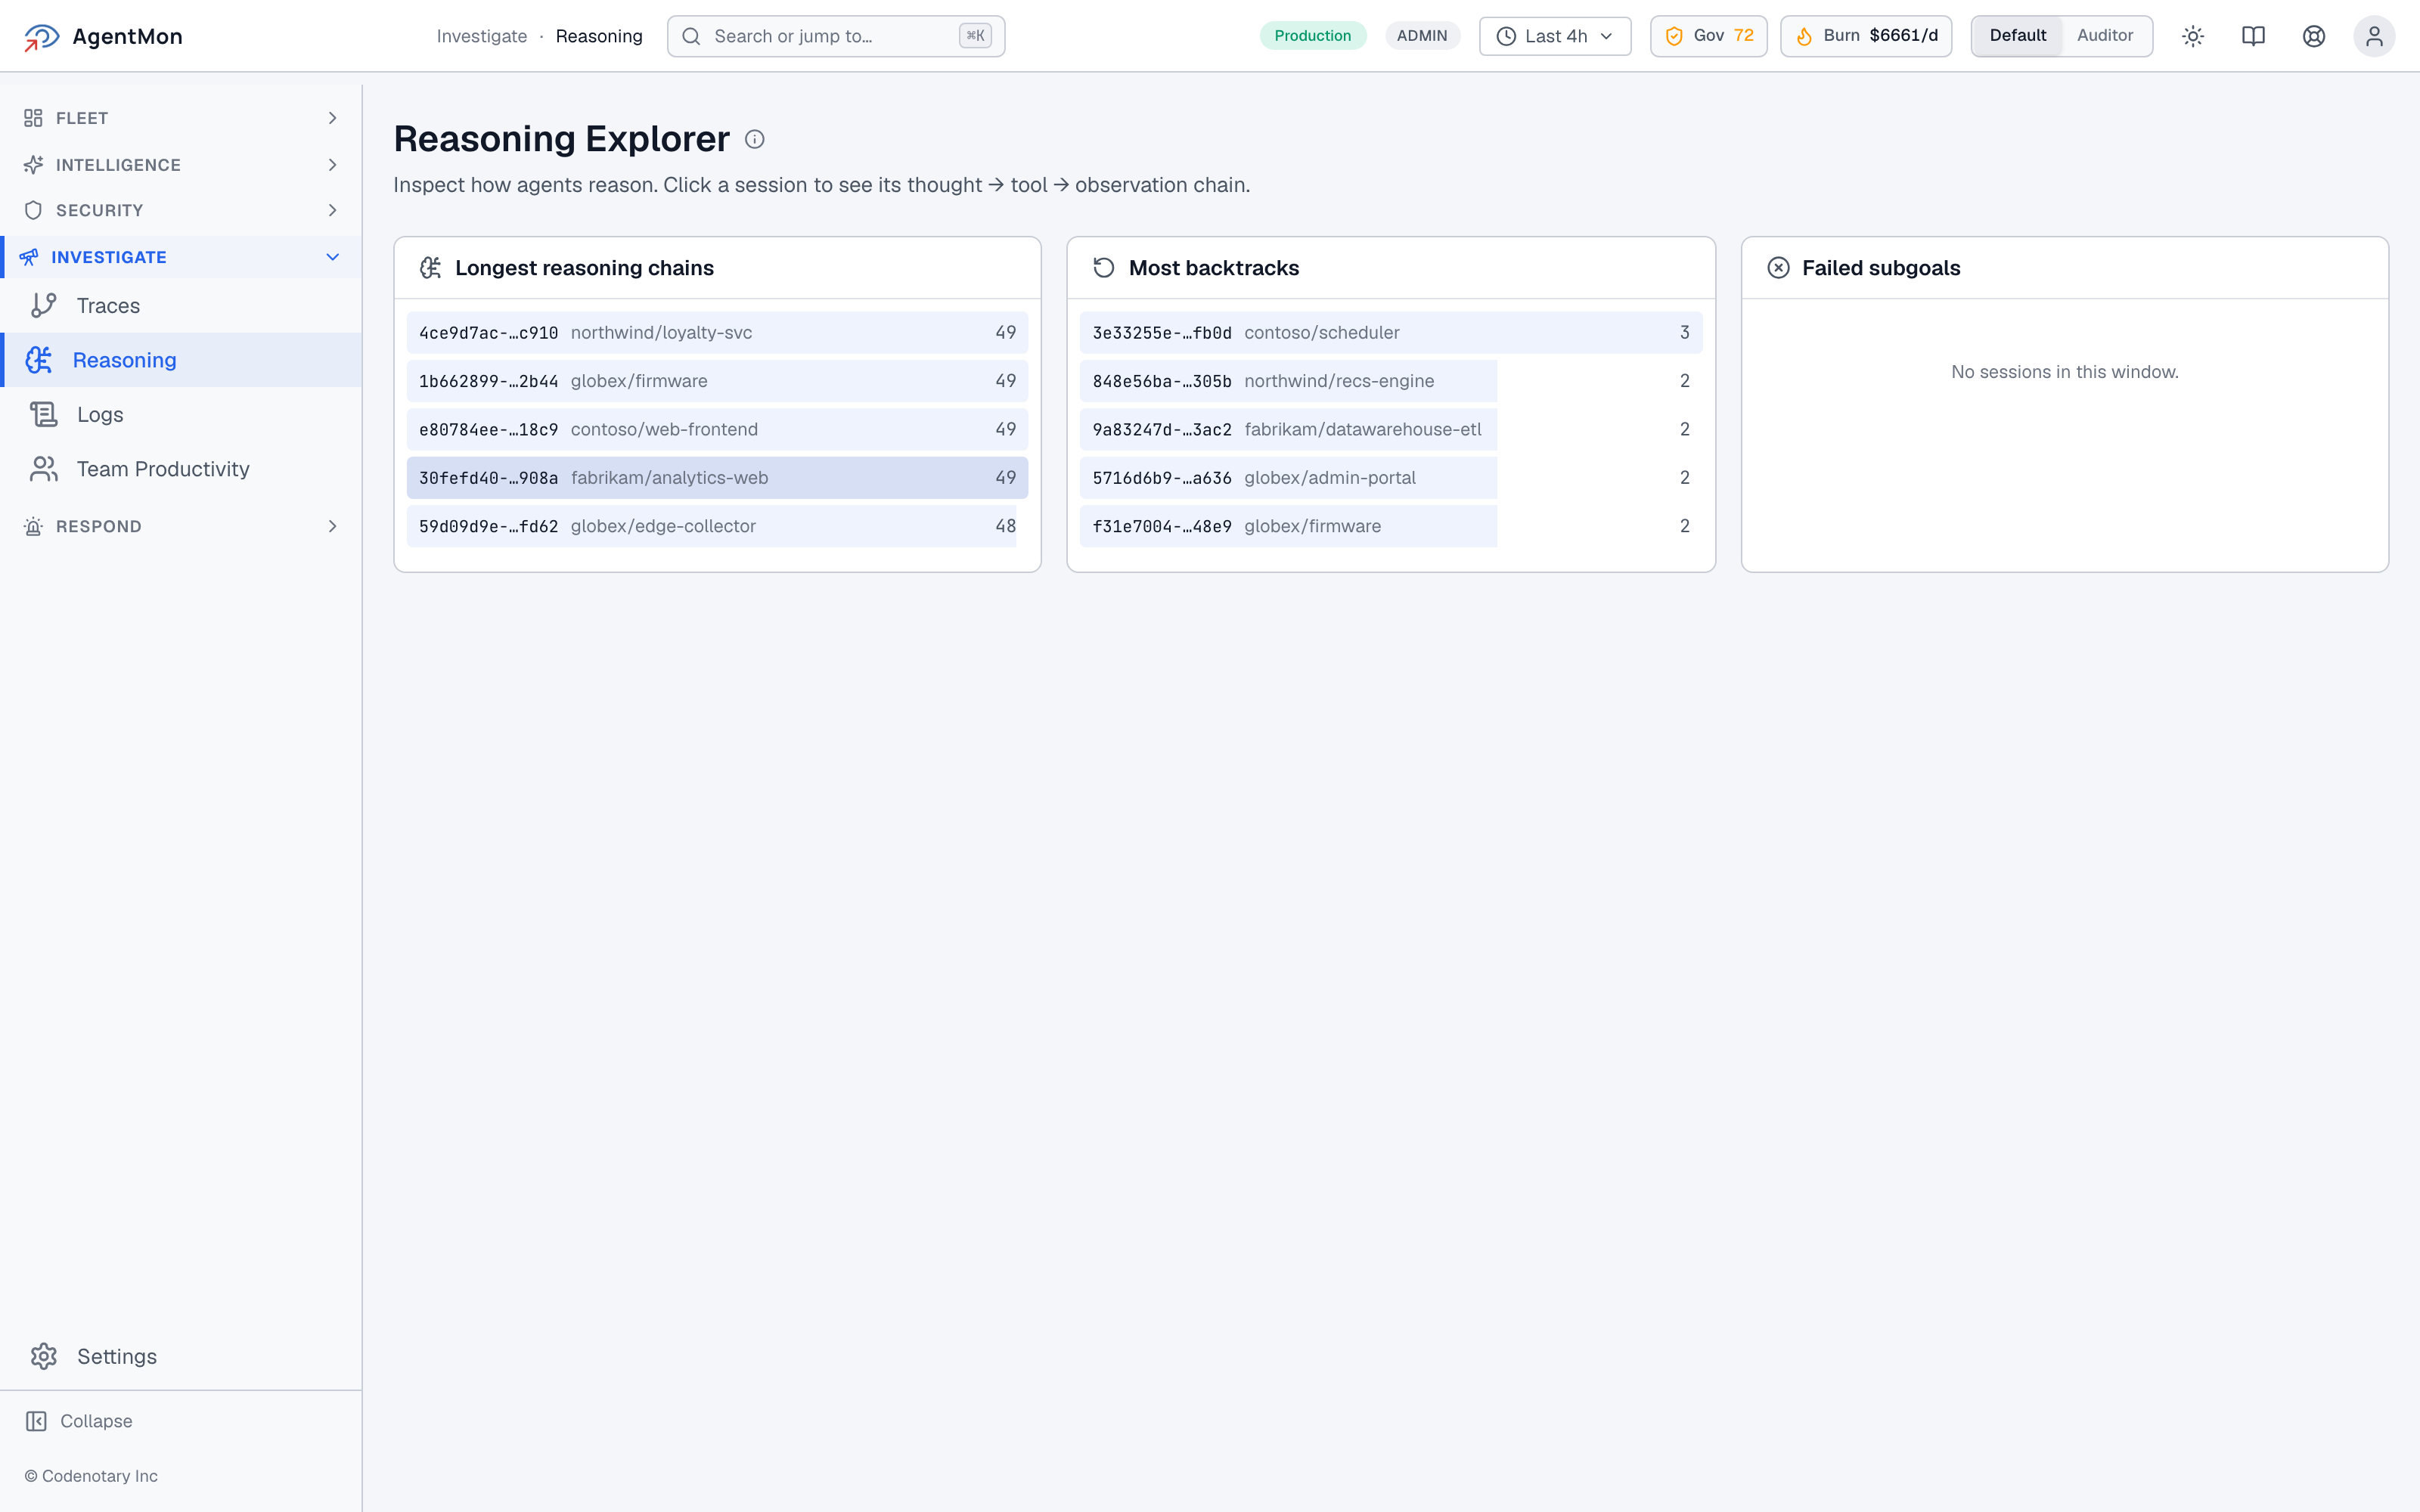
Task: Open session 30fefd40 fabrikam/analytics-web
Action: click(717, 478)
